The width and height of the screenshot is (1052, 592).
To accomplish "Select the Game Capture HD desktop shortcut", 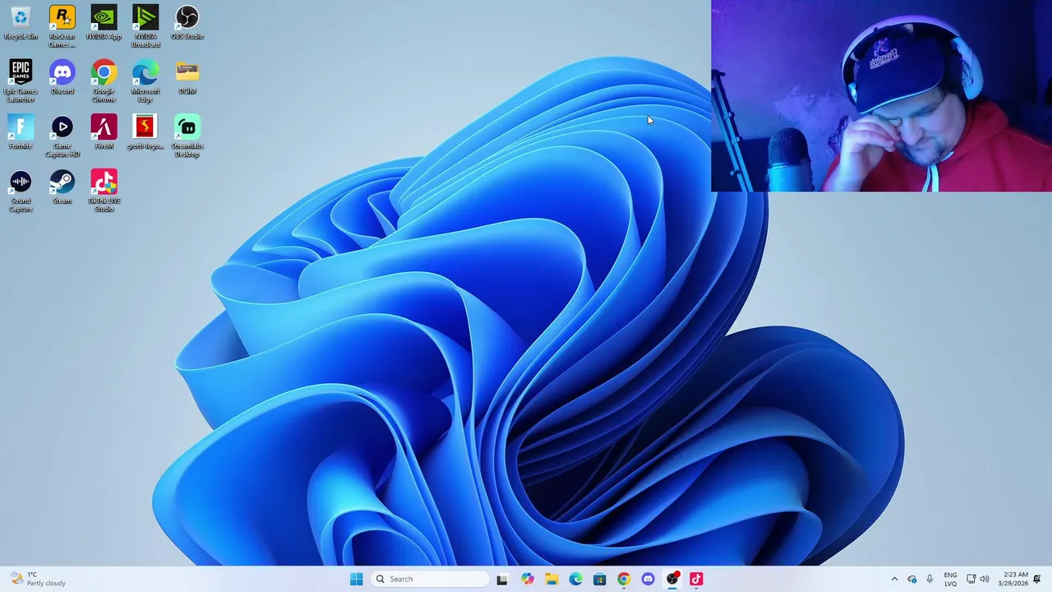I will coord(62,136).
